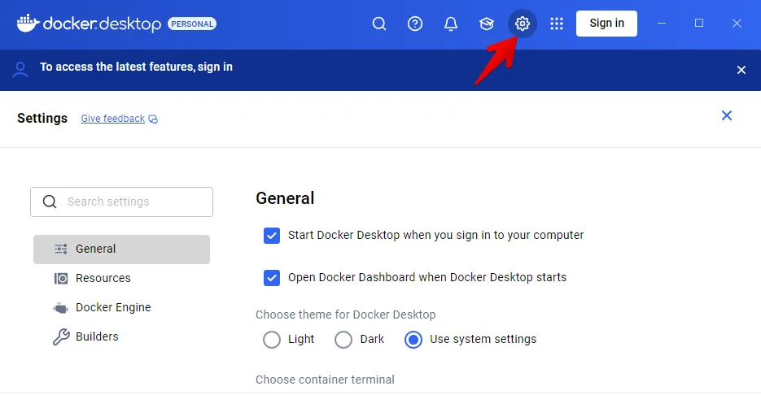
Task: Select General in settings sidebar
Action: point(121,250)
